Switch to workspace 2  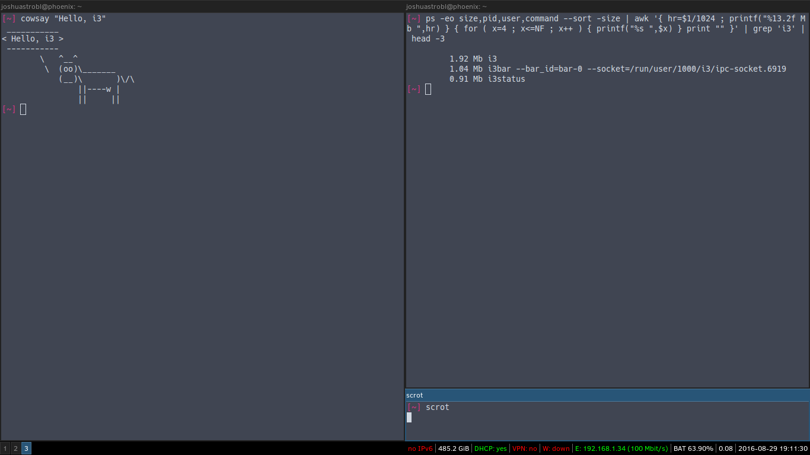coord(16,448)
